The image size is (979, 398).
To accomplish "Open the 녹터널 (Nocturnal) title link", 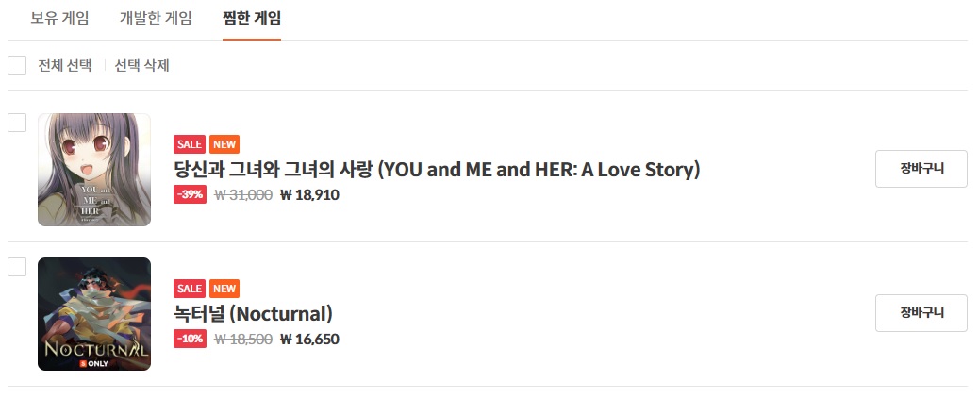I will coord(254,314).
